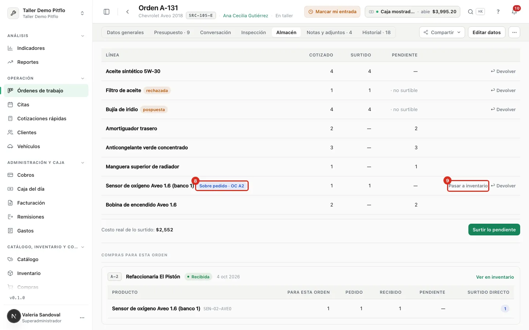Viewport: 529px width, 330px height.
Task: Open the Historial · 18 tab
Action: click(377, 32)
